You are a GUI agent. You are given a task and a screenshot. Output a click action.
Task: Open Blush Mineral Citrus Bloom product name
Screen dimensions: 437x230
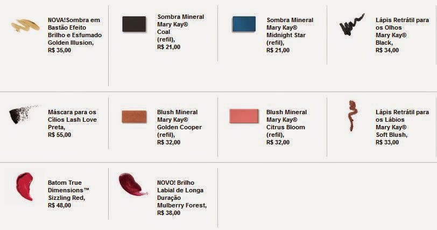pos(286,127)
